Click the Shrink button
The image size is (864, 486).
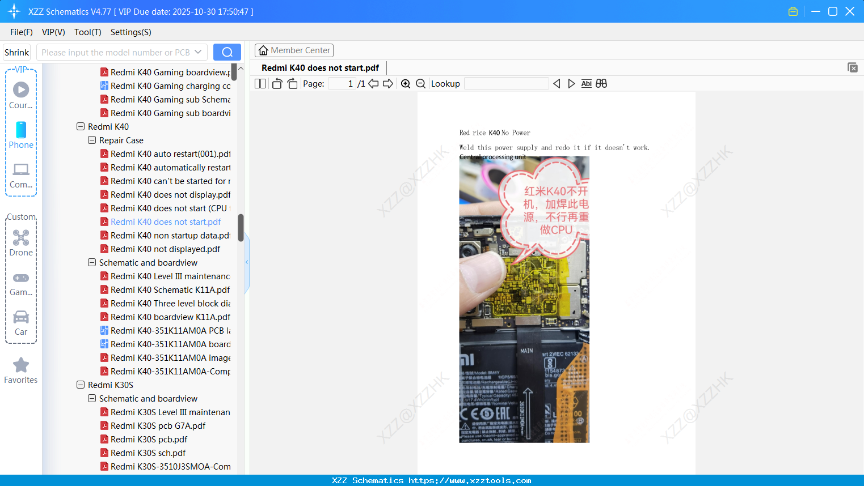click(16, 52)
